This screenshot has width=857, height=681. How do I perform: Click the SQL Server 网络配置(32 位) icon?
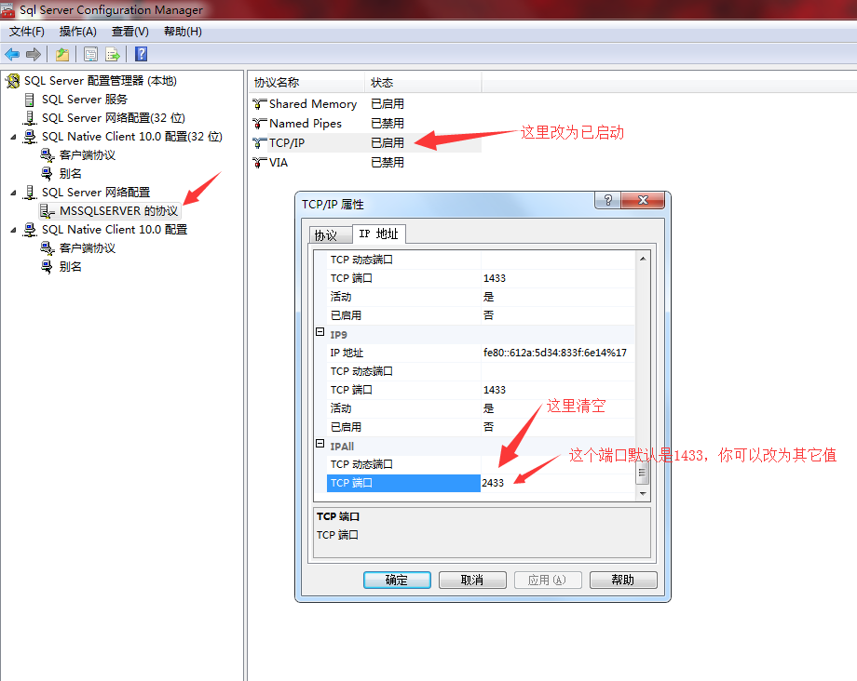click(30, 118)
